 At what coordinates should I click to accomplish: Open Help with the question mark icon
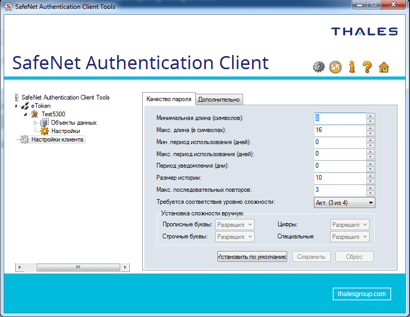[x=367, y=67]
